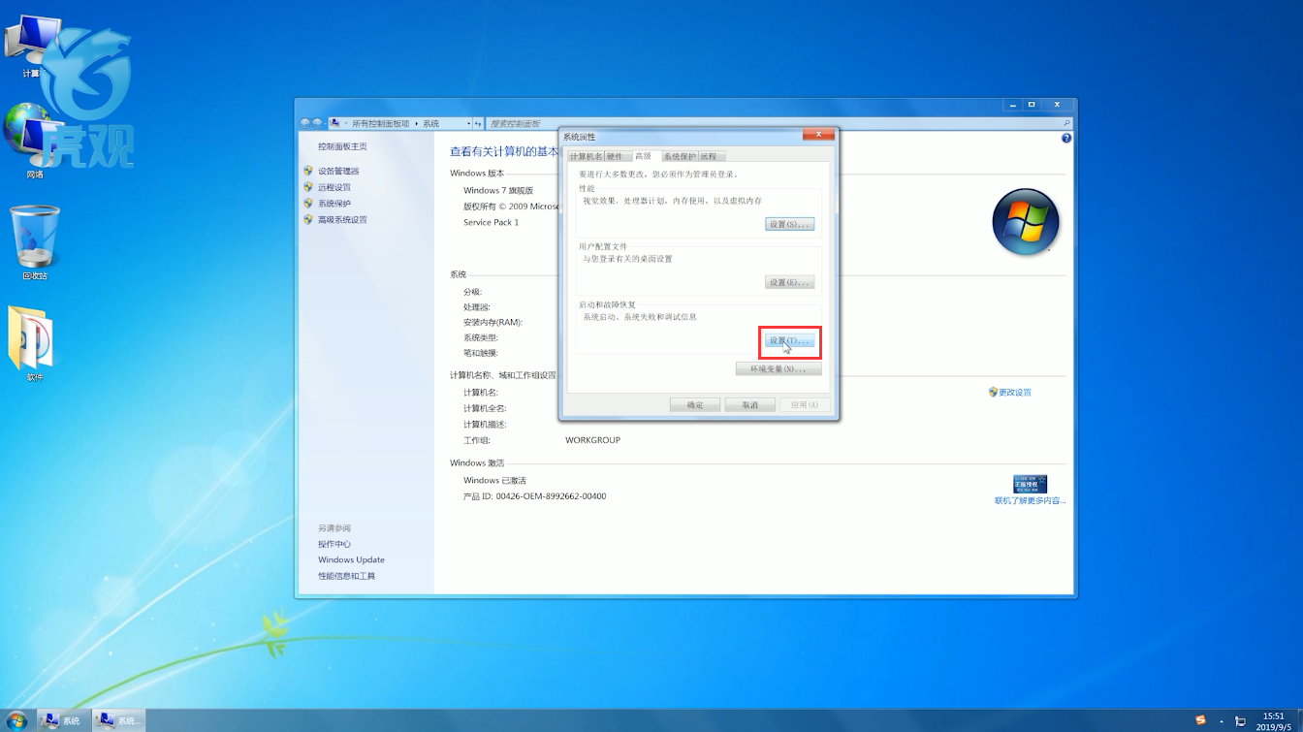Image resolution: width=1303 pixels, height=732 pixels.
Task: Click 所有控制面板项 in the breadcrumb
Action: click(380, 124)
